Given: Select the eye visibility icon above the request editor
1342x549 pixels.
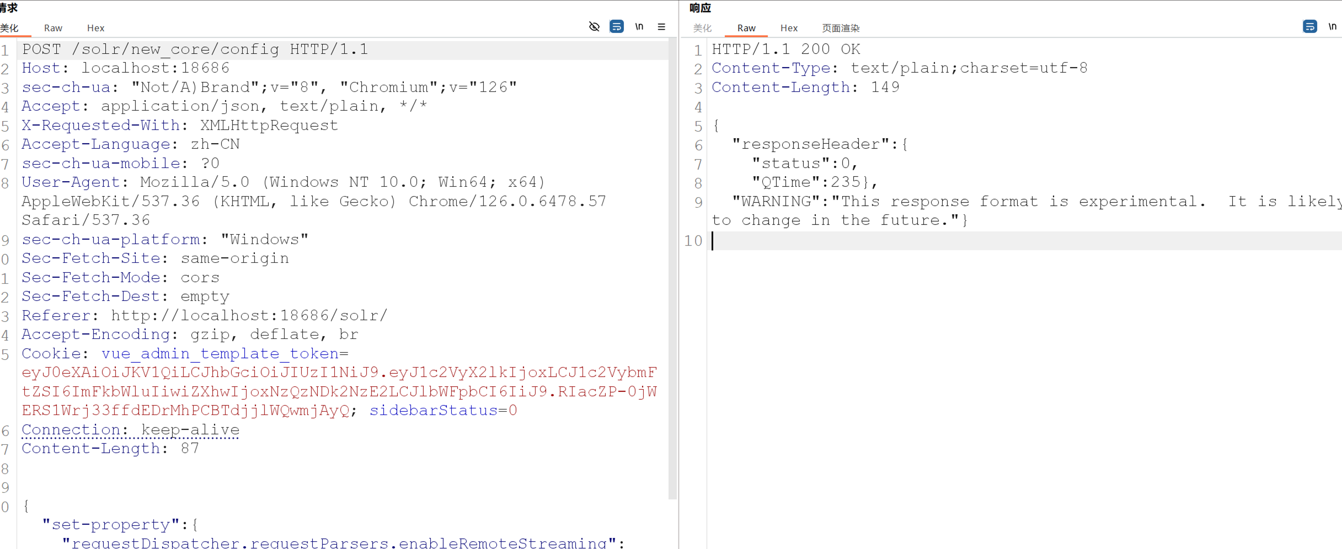Looking at the screenshot, I should point(594,26).
